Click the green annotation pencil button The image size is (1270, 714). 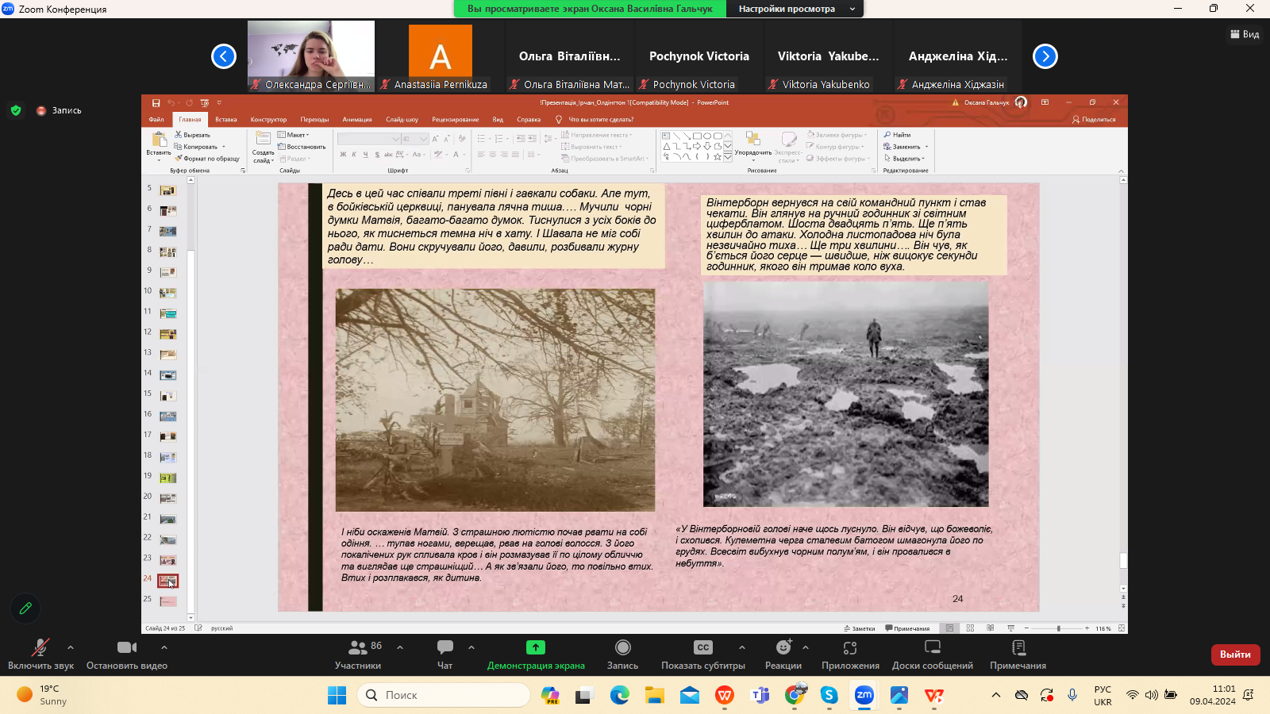pos(25,608)
